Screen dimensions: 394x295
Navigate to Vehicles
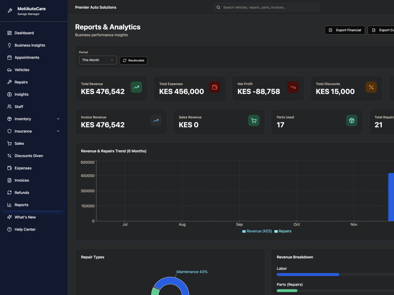(x=33, y=70)
